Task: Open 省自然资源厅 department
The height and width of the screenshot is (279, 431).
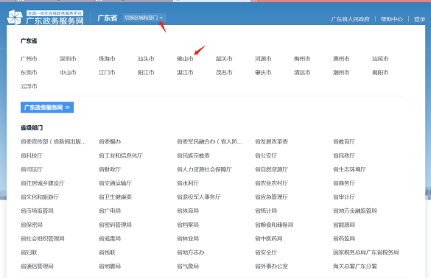Action: pyautogui.click(x=271, y=169)
